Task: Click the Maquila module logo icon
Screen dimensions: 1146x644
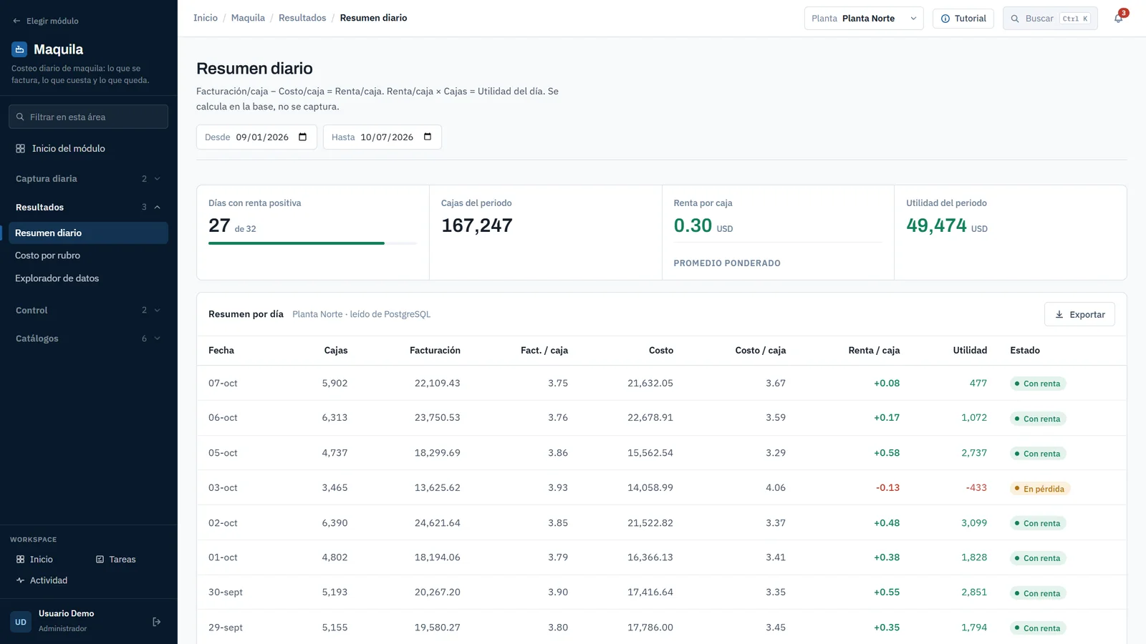Action: point(20,49)
